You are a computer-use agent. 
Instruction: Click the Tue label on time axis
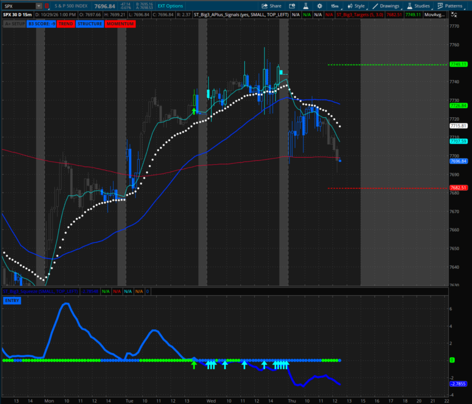tap(130, 401)
